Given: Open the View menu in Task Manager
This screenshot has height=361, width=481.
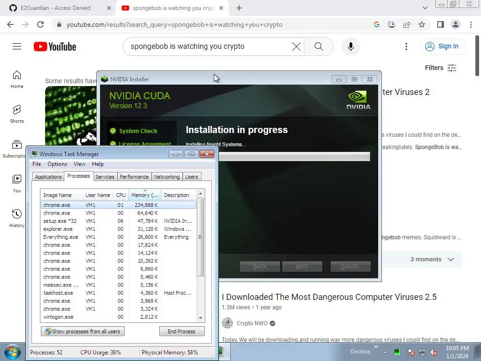Looking at the screenshot, I should pyautogui.click(x=79, y=164).
